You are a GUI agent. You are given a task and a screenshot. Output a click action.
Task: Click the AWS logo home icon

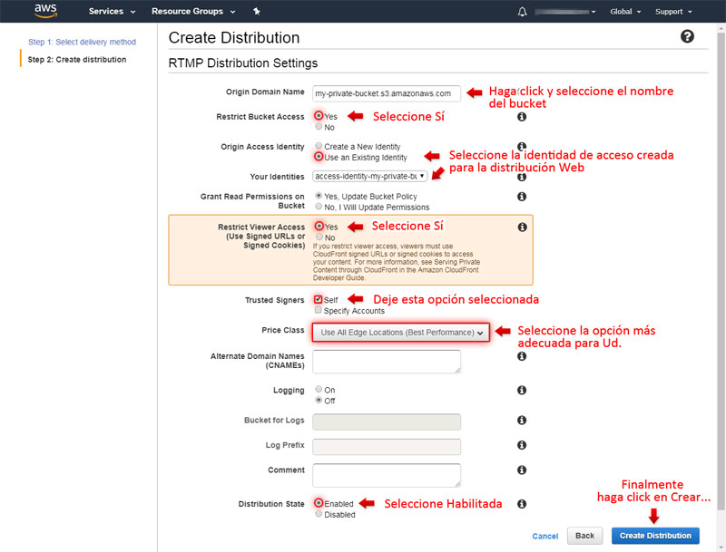point(45,11)
